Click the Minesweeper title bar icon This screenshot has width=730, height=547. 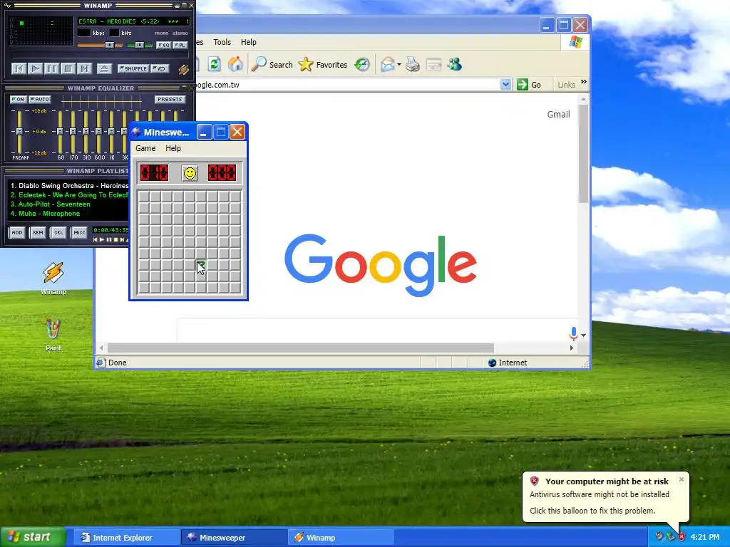(x=136, y=132)
